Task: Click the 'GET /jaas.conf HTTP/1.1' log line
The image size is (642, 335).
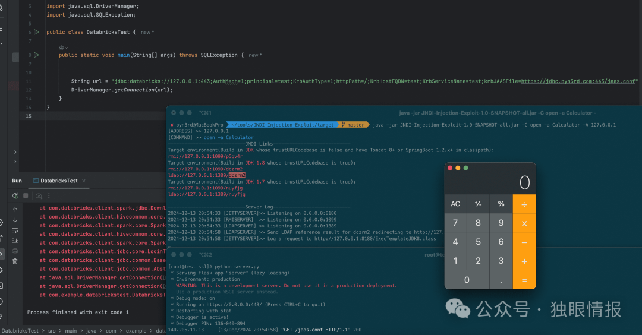Action: (267, 330)
